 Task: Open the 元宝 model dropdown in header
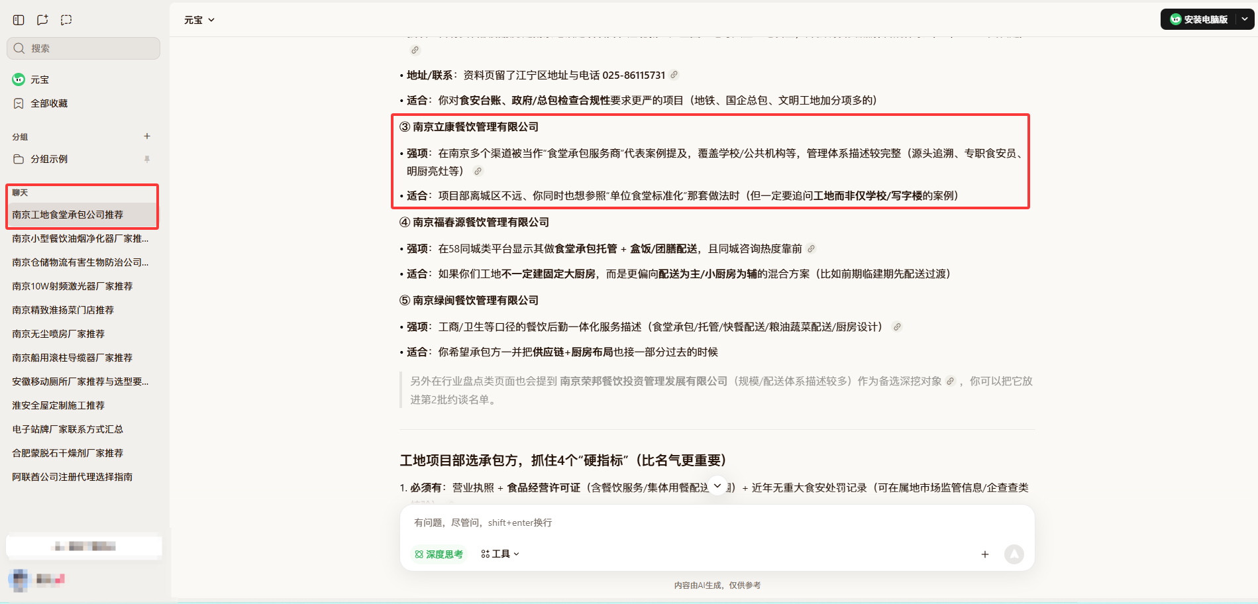tap(199, 20)
